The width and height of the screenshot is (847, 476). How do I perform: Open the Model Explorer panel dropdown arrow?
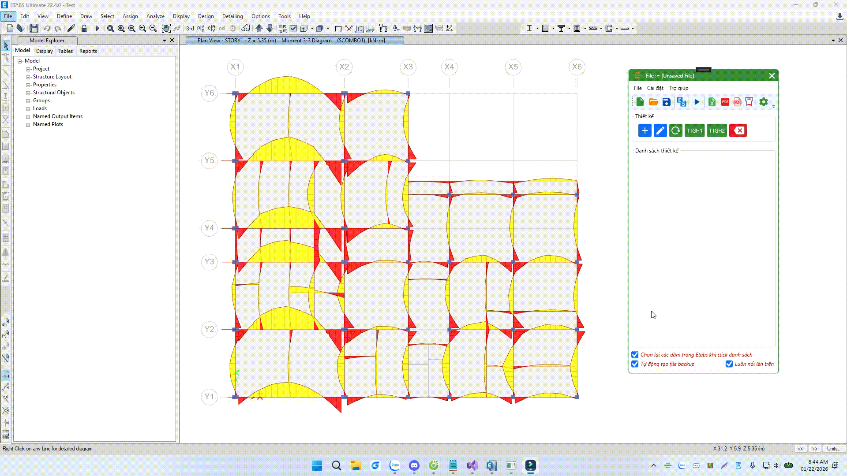click(165, 41)
